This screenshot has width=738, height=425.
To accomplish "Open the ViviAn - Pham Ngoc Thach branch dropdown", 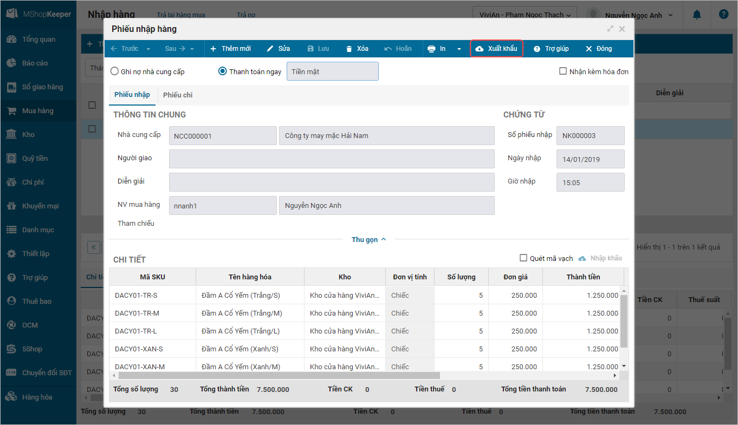I will (x=524, y=15).
